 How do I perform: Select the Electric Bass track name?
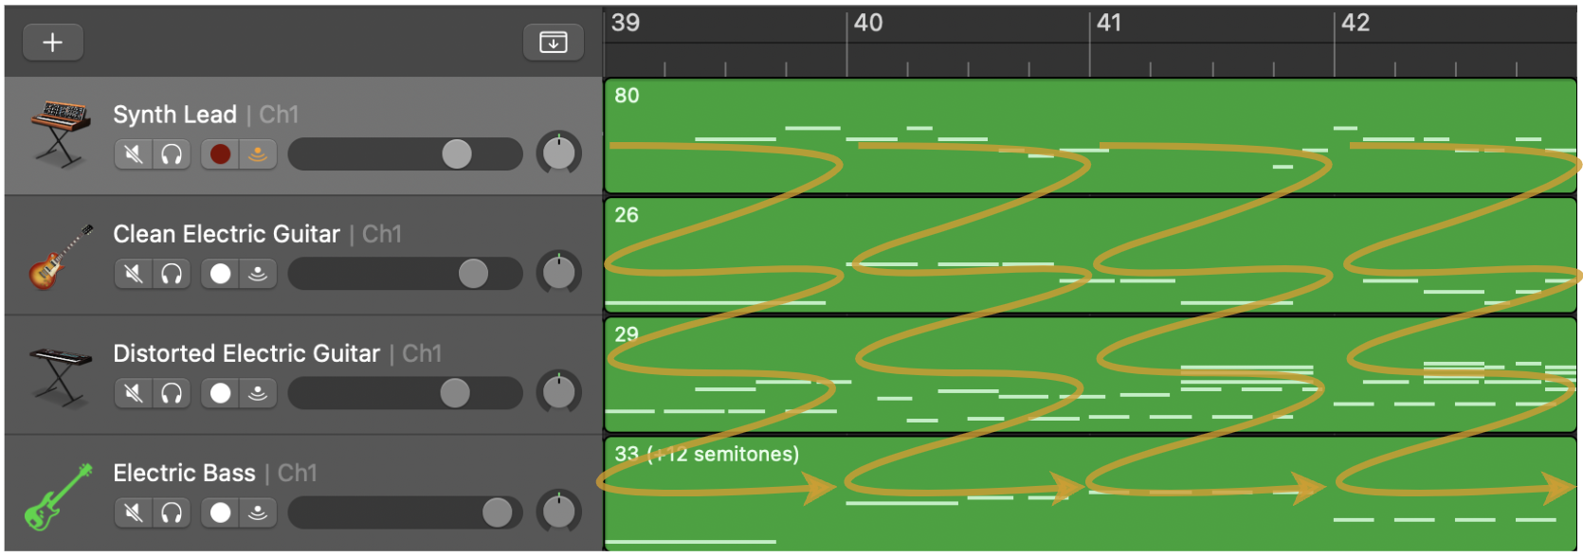(x=184, y=473)
